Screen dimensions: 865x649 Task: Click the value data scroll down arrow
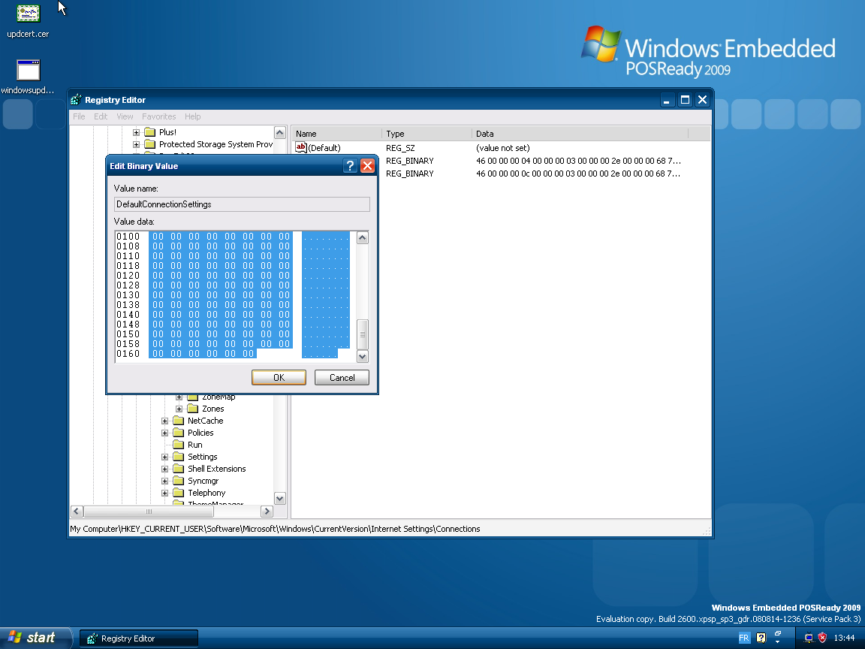[x=363, y=357]
